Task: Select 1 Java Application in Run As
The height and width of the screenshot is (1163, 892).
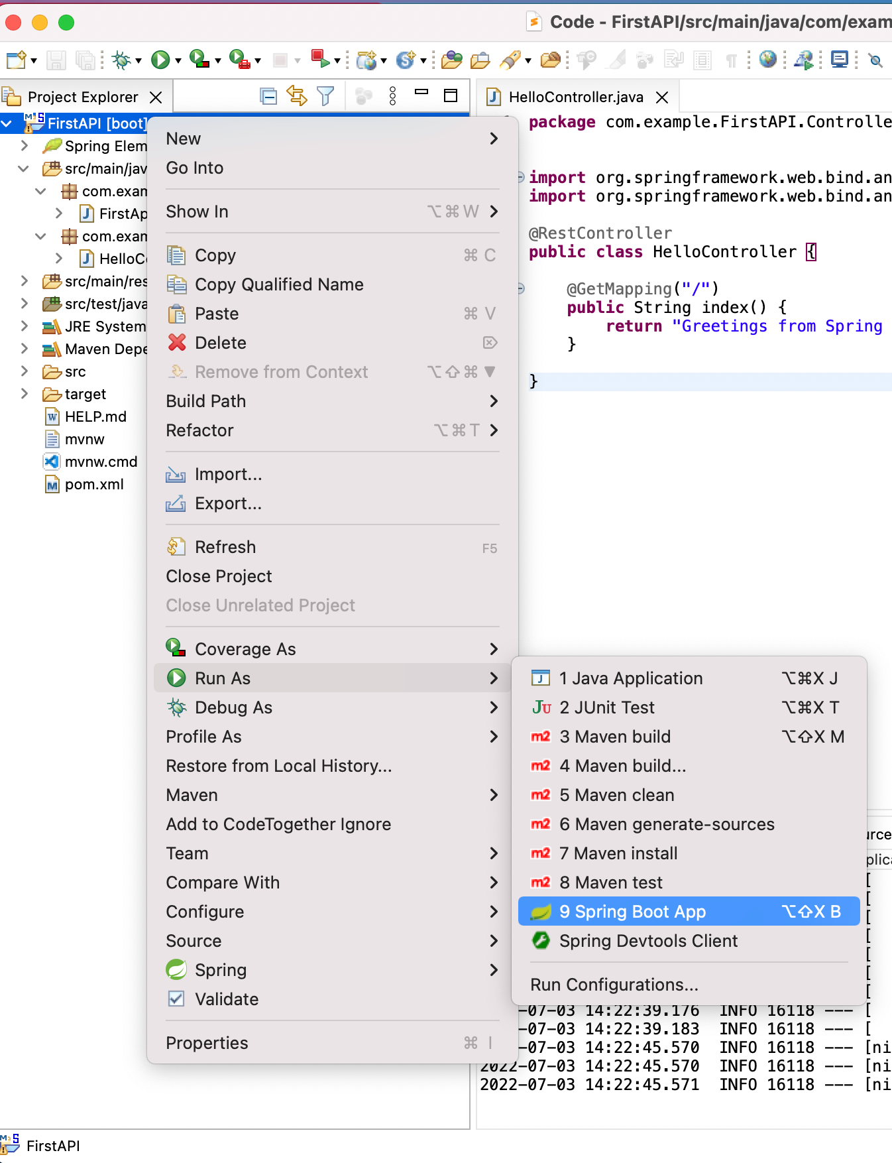Action: [x=689, y=678]
